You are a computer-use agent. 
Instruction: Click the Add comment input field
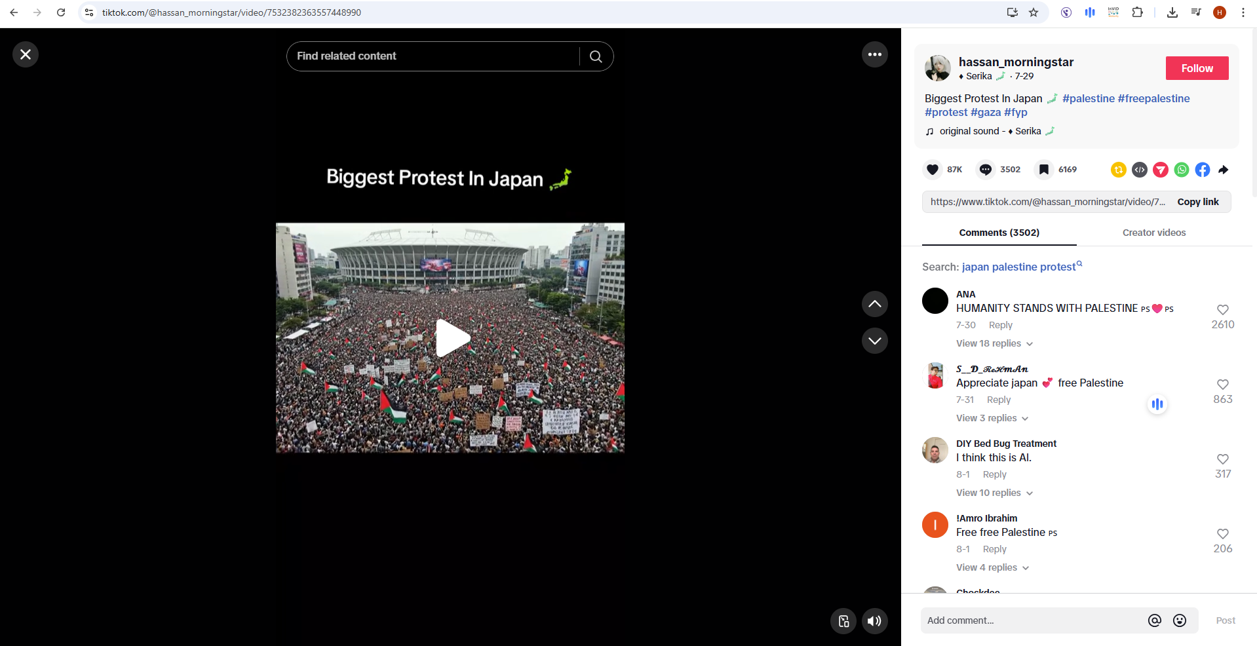(1032, 620)
